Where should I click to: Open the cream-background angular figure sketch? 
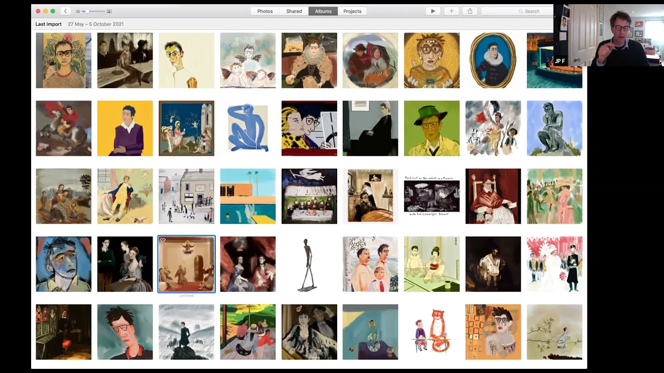(x=186, y=61)
